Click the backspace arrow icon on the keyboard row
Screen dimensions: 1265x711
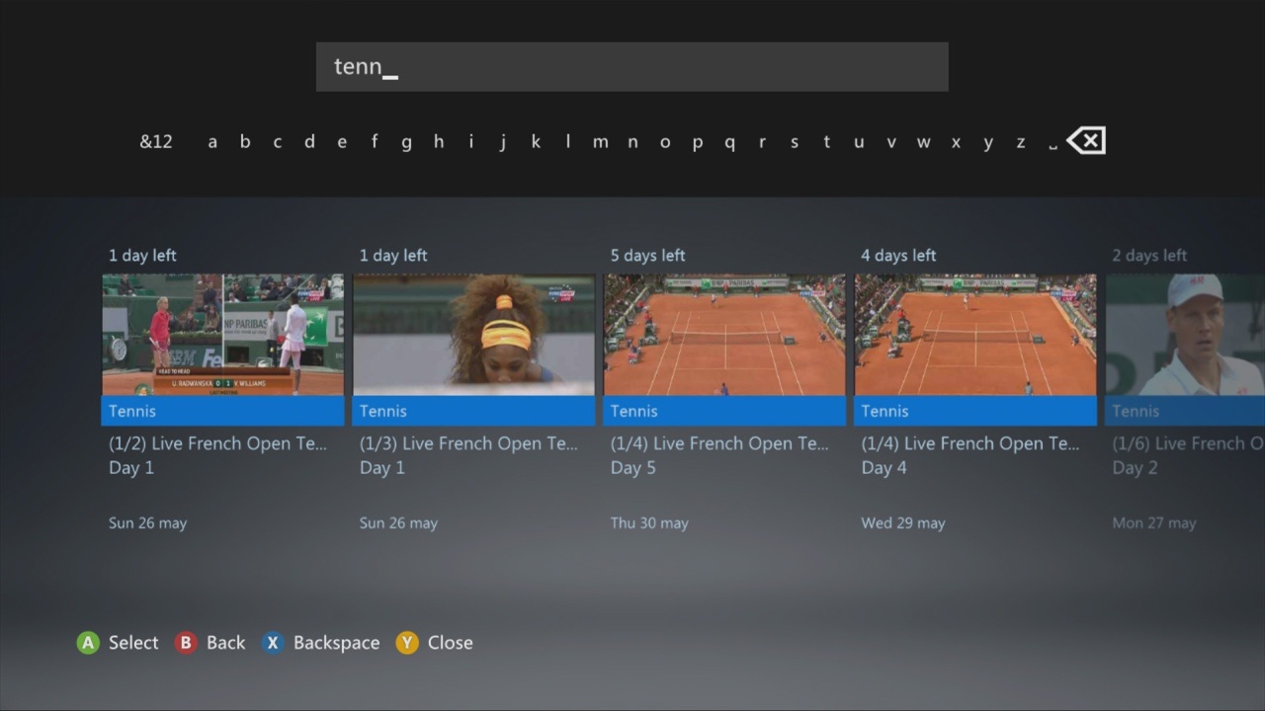(x=1086, y=141)
